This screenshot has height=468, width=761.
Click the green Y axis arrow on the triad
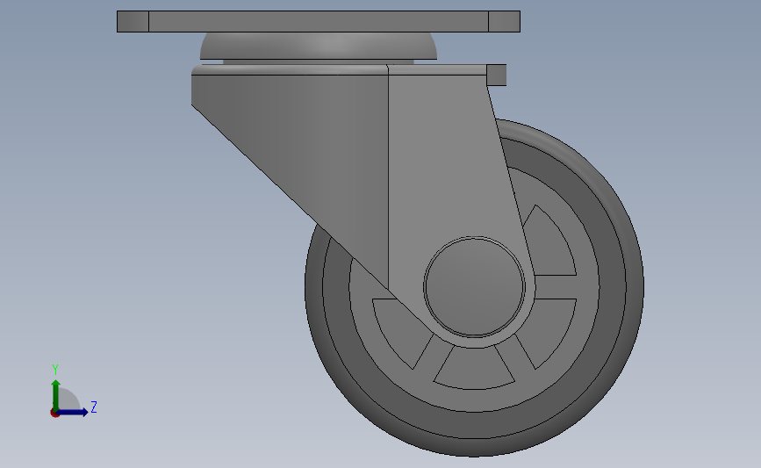click(x=55, y=395)
